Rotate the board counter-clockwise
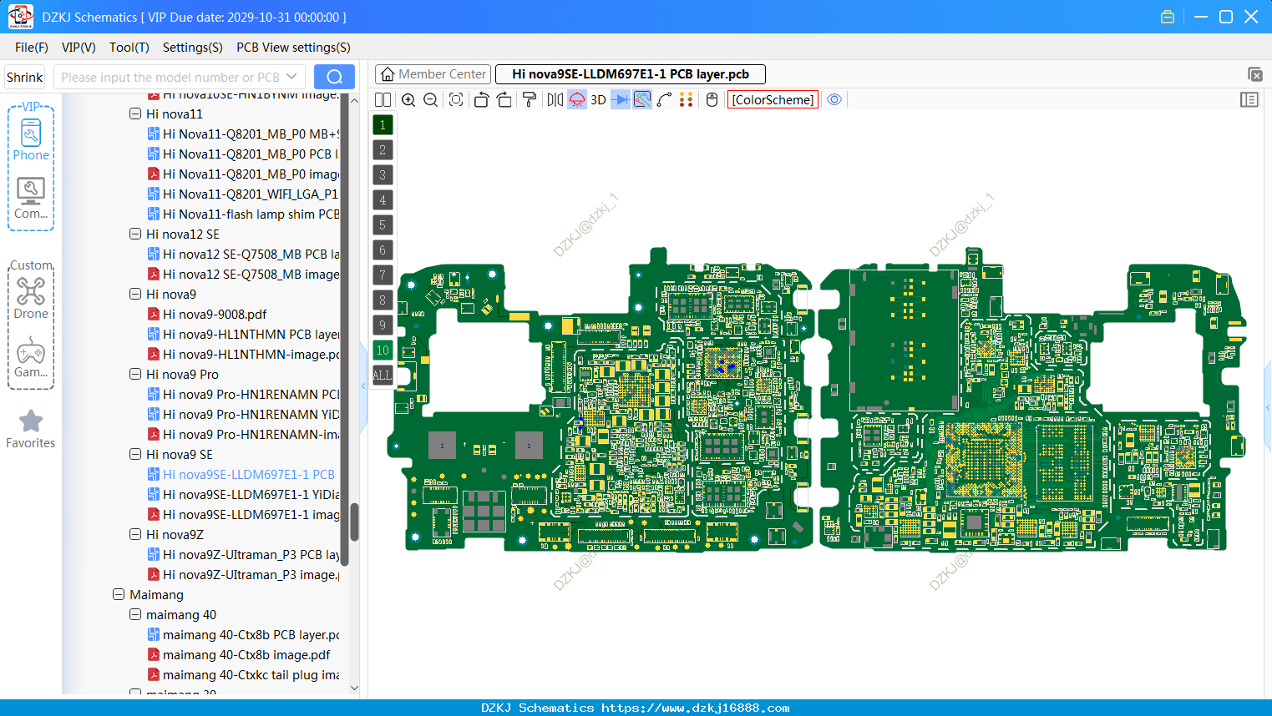Screen dimensions: 1272x716 click(x=481, y=100)
